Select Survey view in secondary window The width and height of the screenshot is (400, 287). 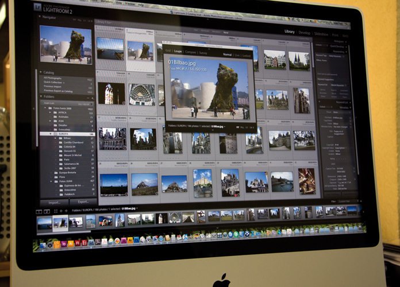tap(203, 53)
